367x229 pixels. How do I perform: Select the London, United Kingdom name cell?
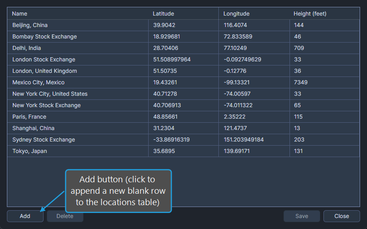78,71
